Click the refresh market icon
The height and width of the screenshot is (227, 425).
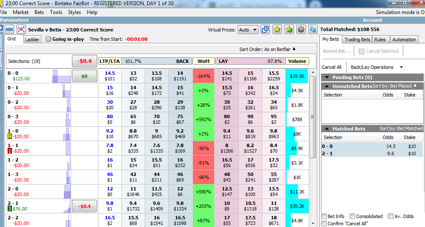coord(313,29)
